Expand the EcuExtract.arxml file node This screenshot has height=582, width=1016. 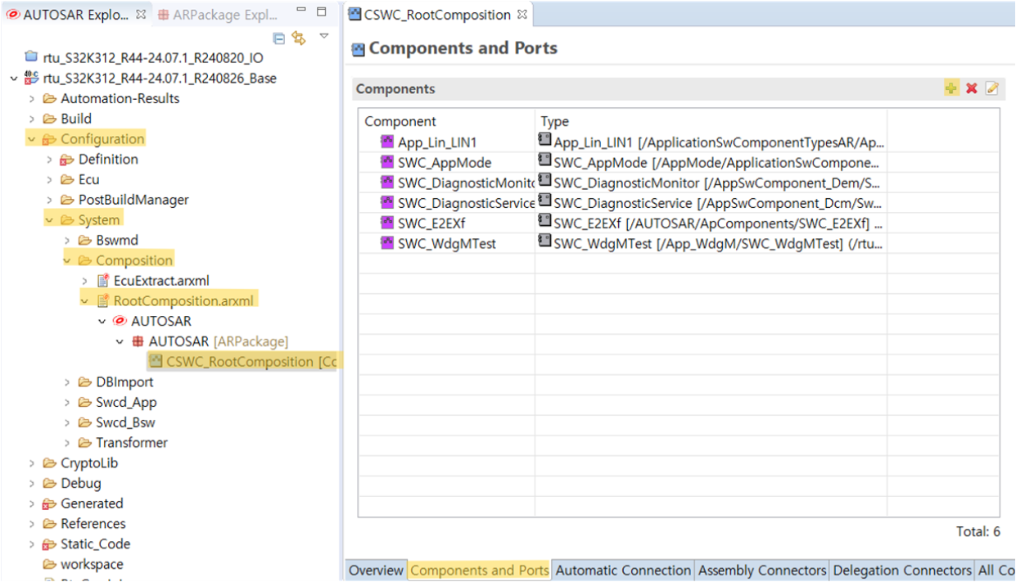85,281
